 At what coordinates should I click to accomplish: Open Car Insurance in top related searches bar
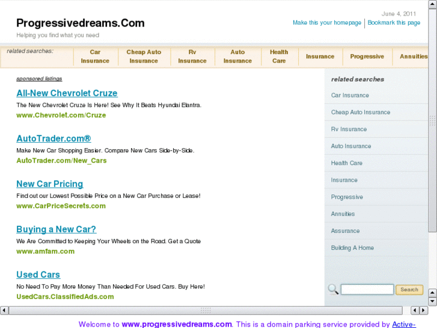(x=95, y=57)
